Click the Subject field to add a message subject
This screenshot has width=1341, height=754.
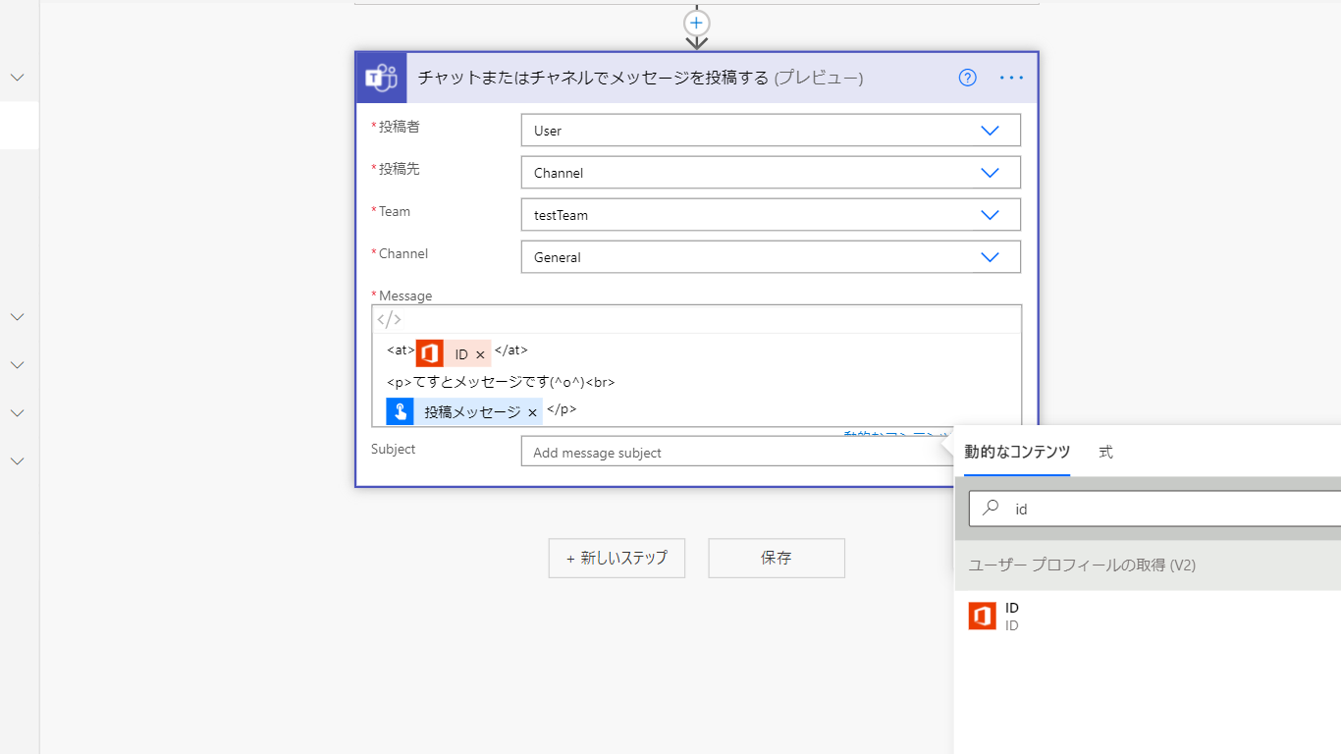[x=687, y=452]
